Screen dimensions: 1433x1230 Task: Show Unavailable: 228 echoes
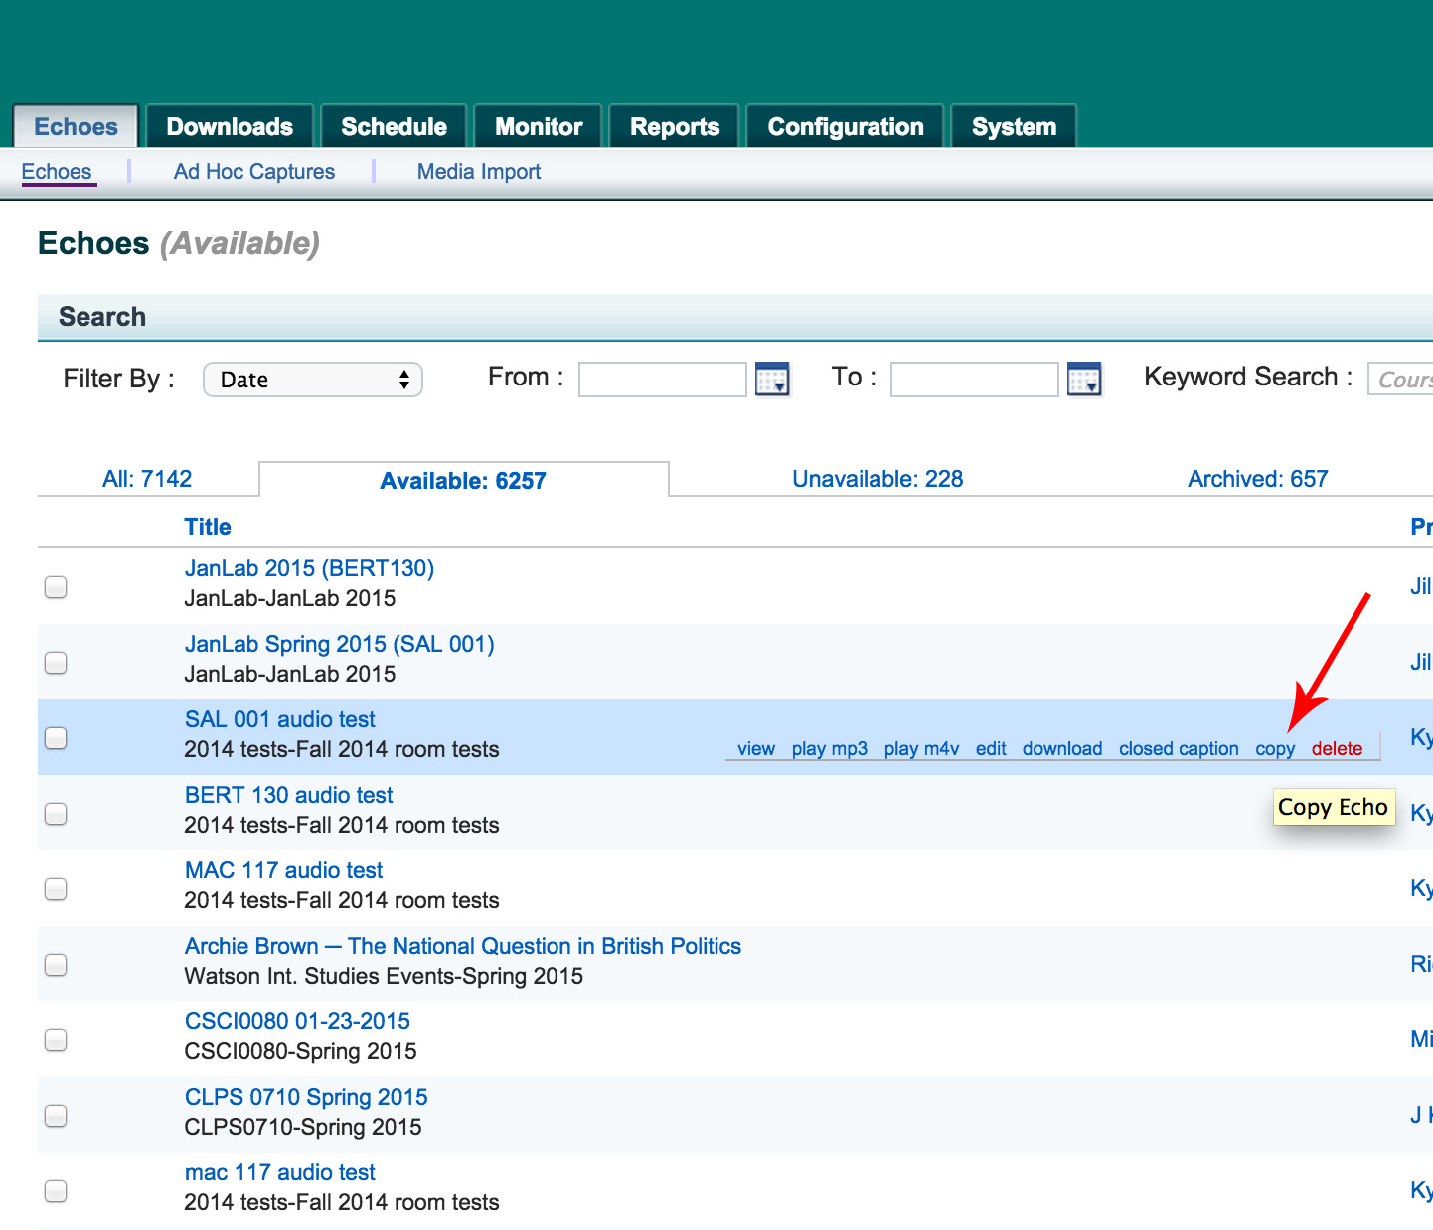pyautogui.click(x=877, y=479)
